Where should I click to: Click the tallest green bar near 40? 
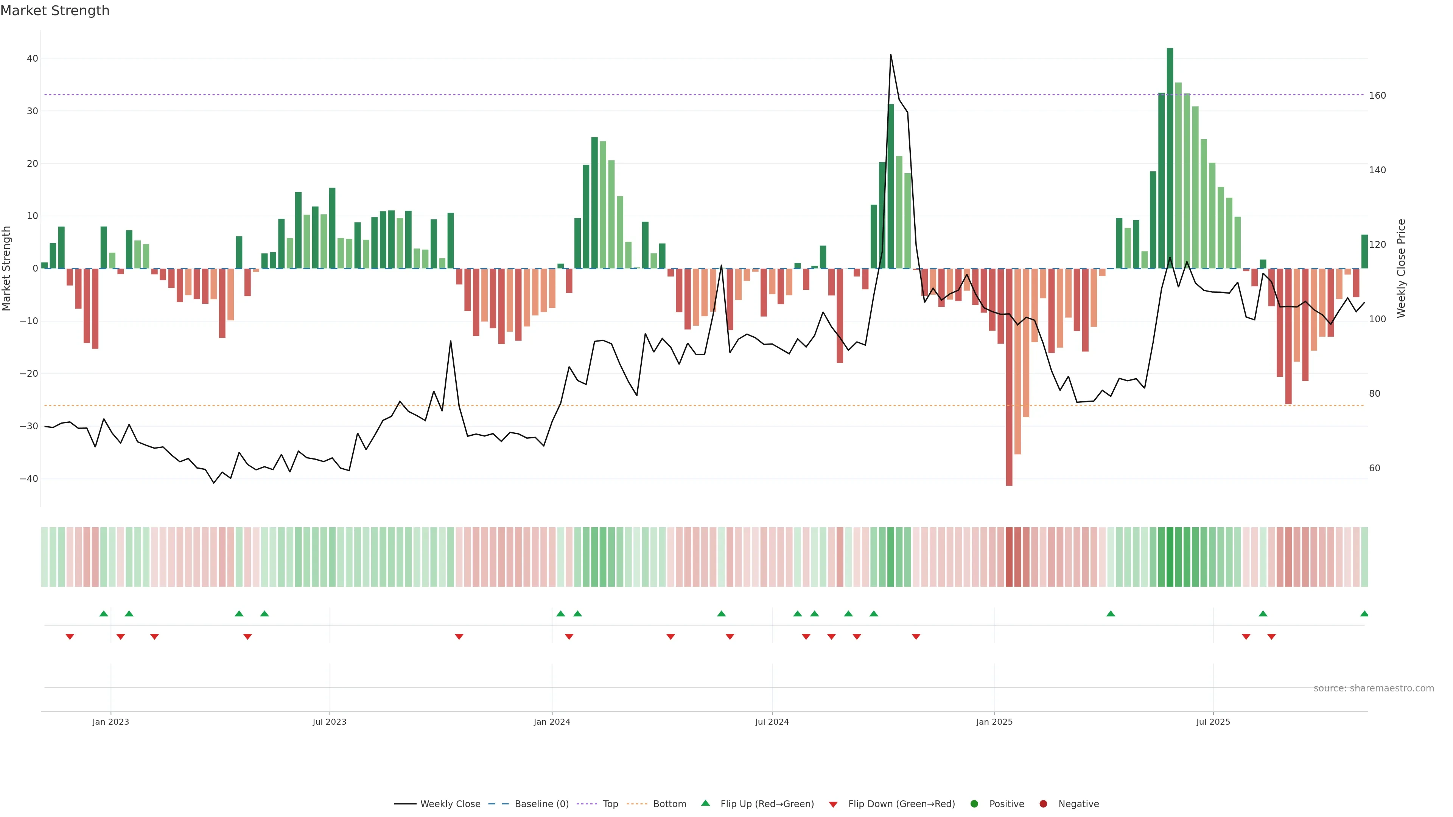[1170, 158]
